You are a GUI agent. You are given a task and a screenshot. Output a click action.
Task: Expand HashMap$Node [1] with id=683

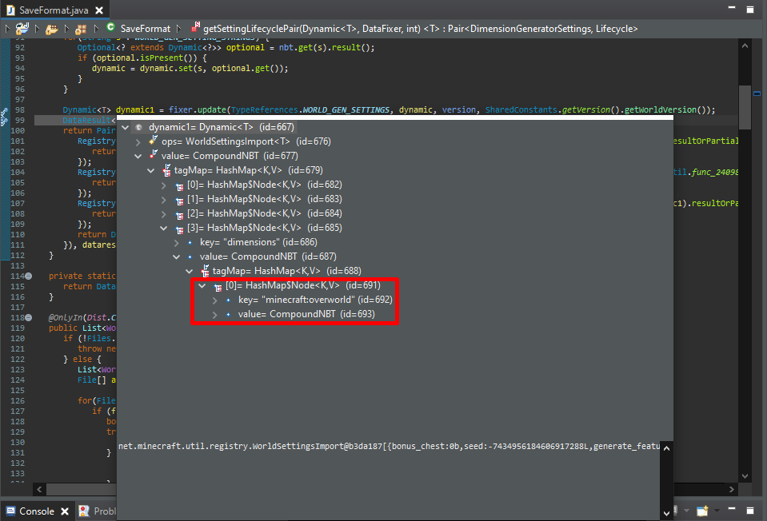pos(164,199)
